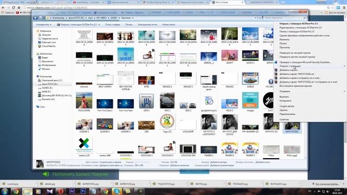Choose Вырезать in context menu

click(284, 97)
